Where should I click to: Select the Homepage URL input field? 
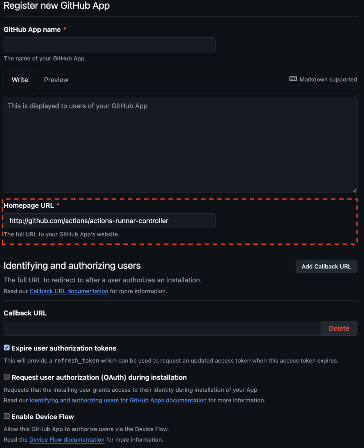click(x=109, y=221)
